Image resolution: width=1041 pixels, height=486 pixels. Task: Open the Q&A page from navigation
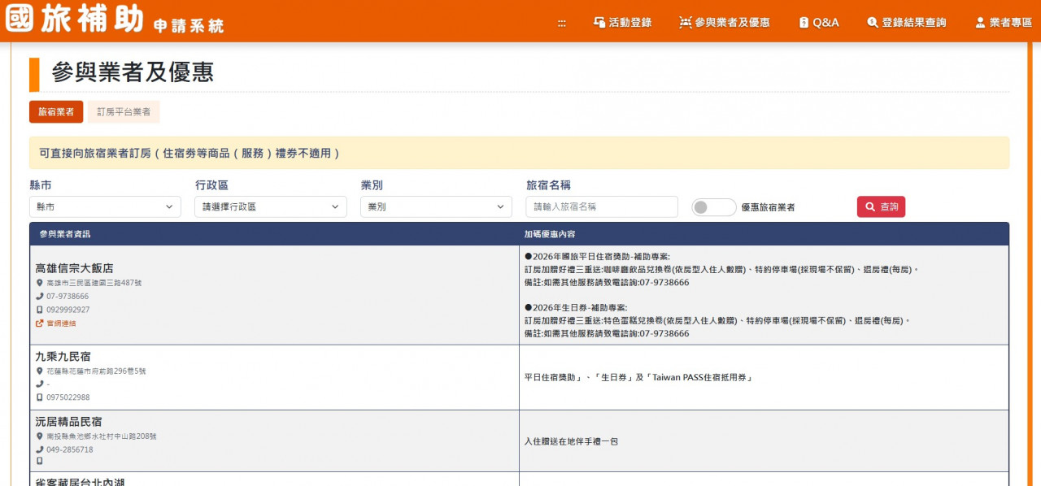click(819, 23)
